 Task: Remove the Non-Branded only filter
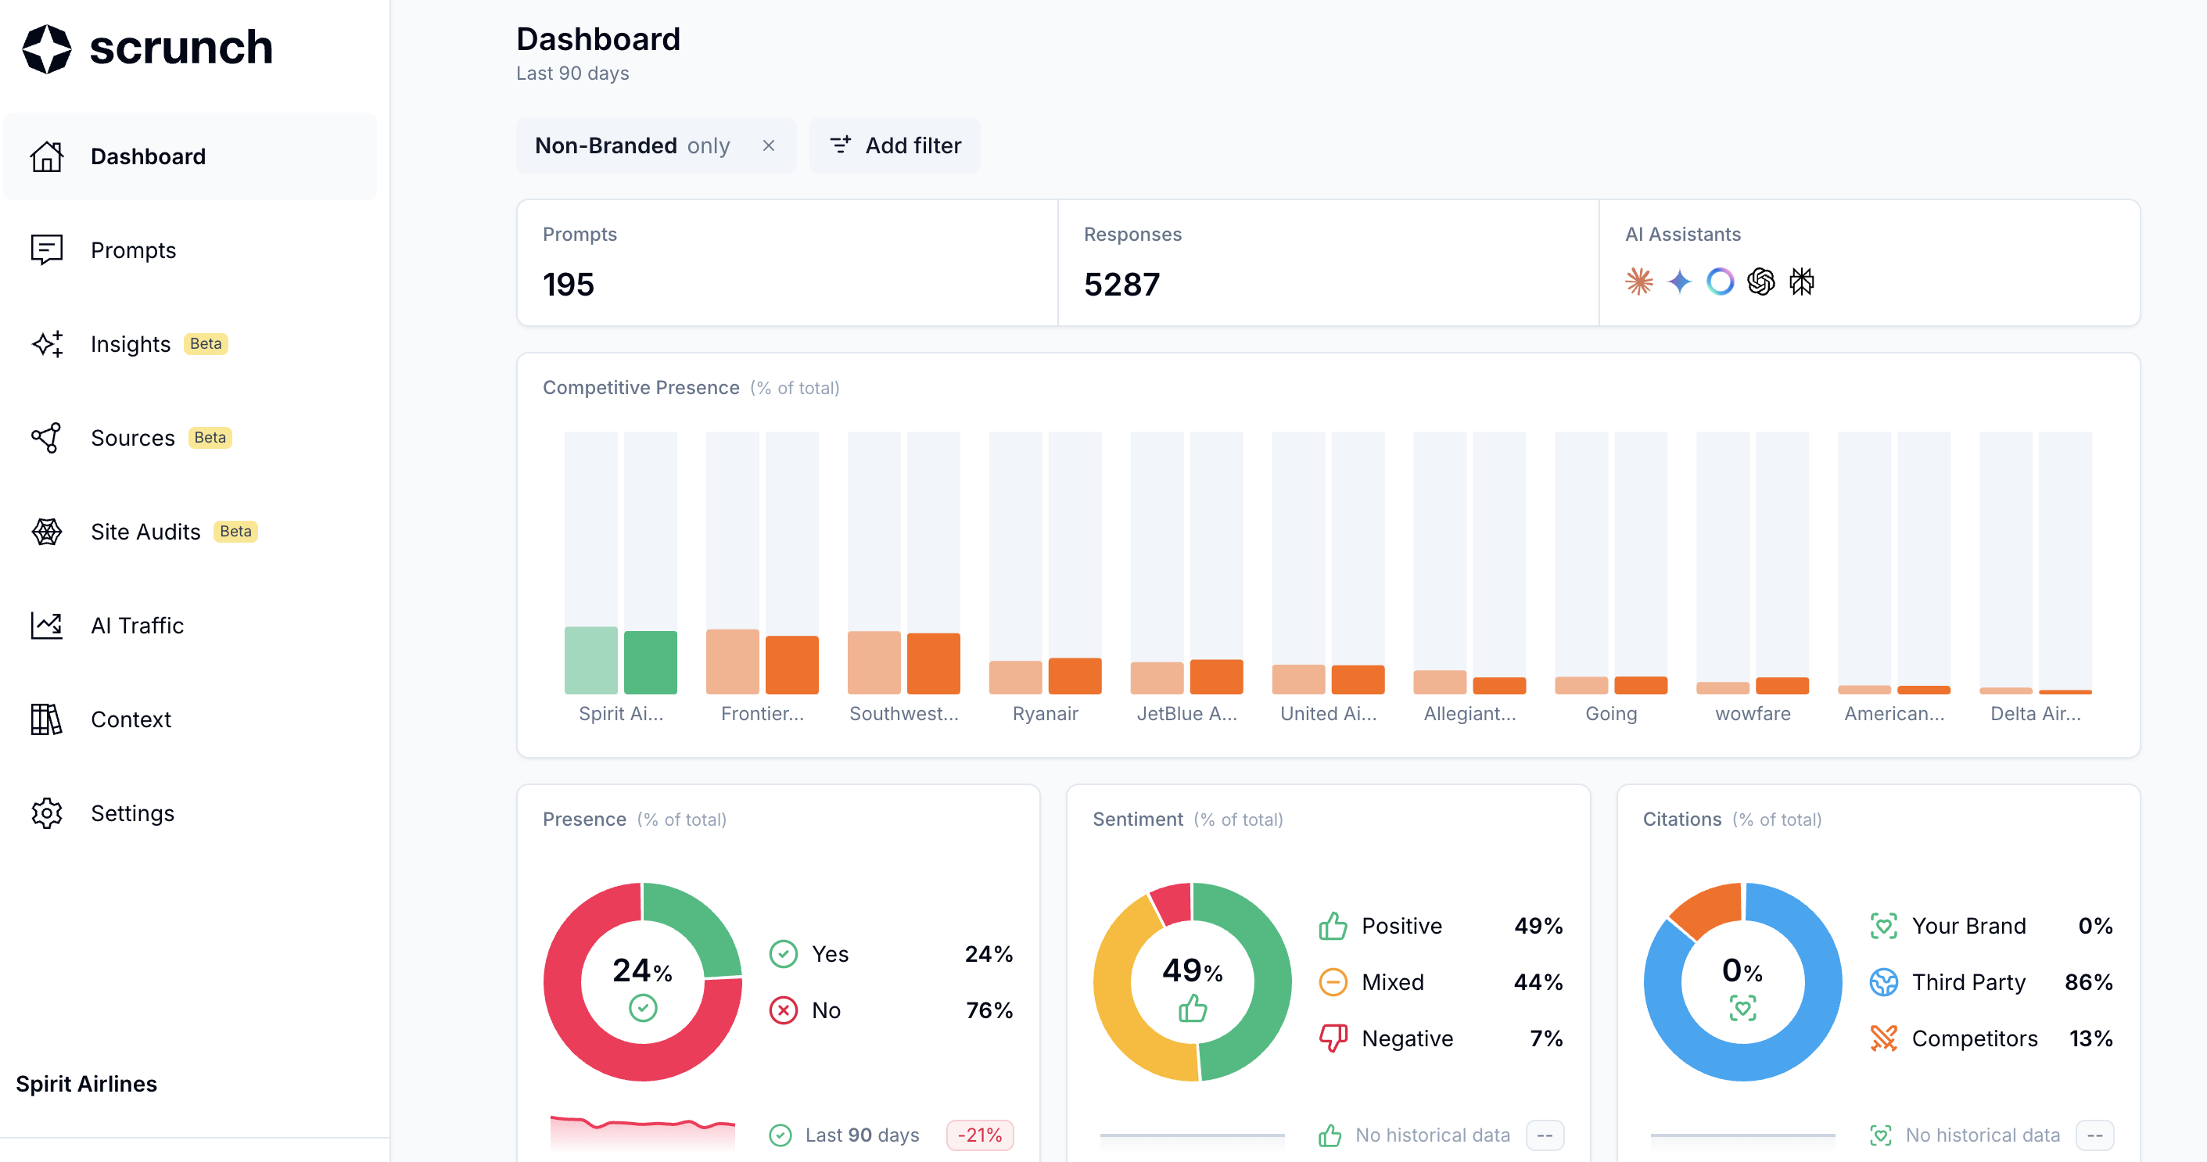coord(769,145)
